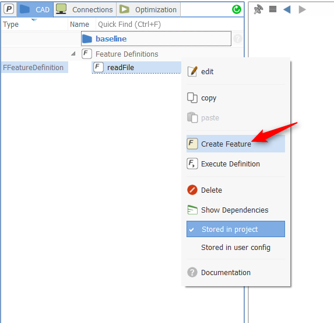Click the list lines icon
This screenshot has height=323, width=334.
(273, 9)
